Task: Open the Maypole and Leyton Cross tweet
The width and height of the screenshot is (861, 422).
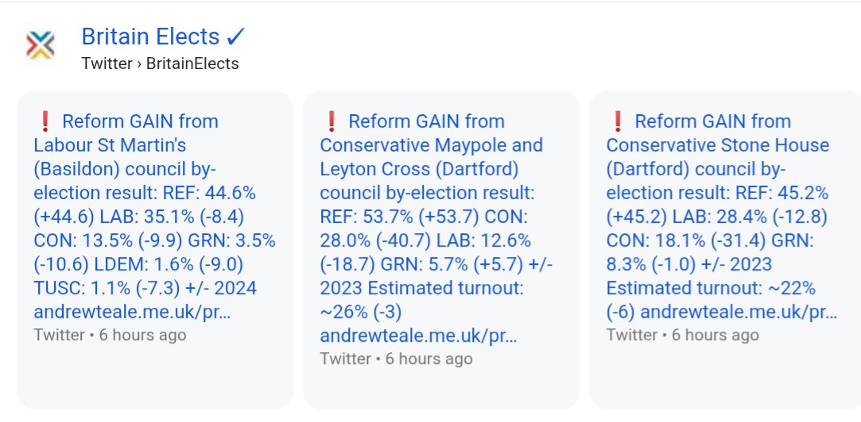Action: (x=436, y=228)
